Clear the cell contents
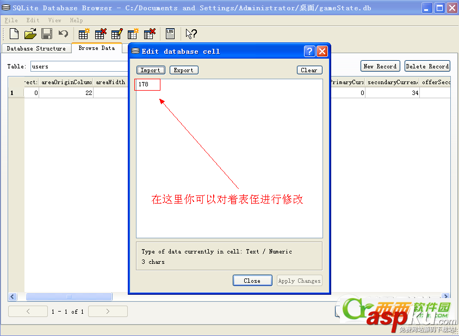The width and height of the screenshot is (459, 336). [x=309, y=69]
